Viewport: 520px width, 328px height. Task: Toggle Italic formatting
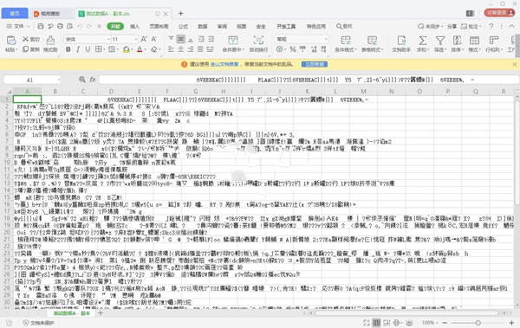tap(78, 49)
